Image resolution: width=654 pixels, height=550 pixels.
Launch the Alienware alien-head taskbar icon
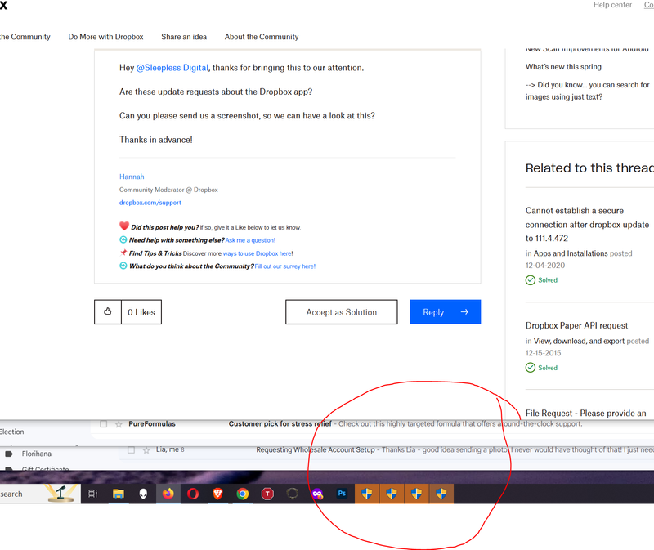[143, 494]
